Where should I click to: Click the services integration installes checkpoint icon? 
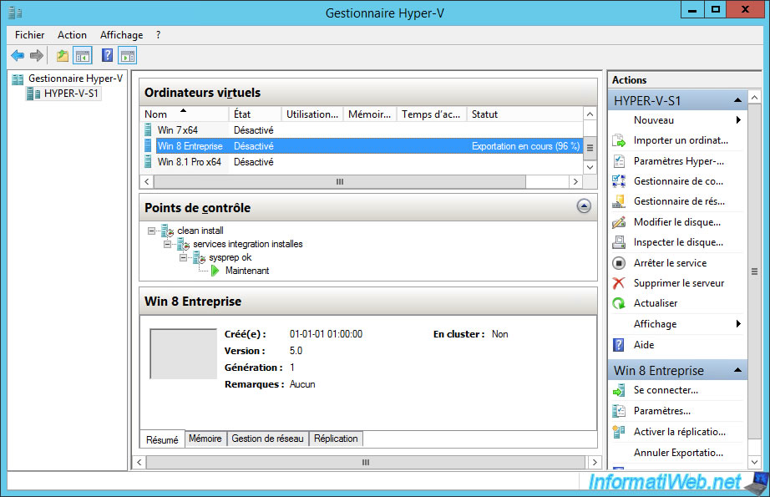point(184,244)
